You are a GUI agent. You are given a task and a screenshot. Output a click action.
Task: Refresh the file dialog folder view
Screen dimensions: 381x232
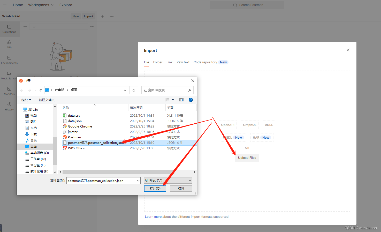point(134,90)
